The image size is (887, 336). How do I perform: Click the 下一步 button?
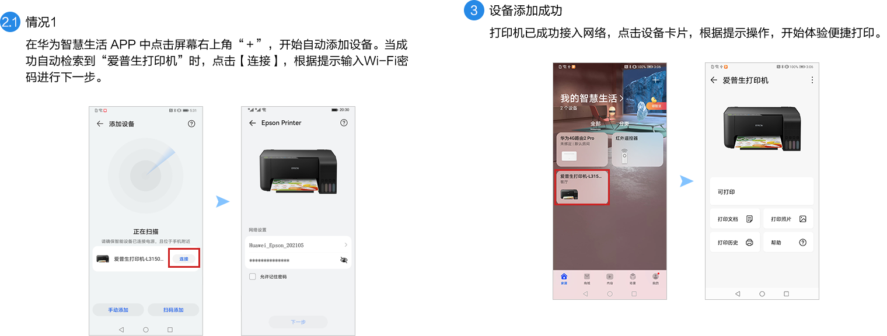click(298, 322)
